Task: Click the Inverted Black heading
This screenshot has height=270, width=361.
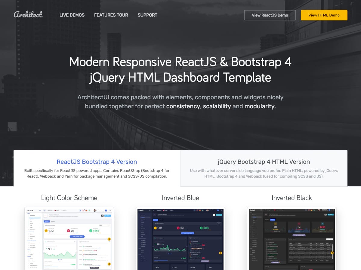Action: (x=292, y=198)
